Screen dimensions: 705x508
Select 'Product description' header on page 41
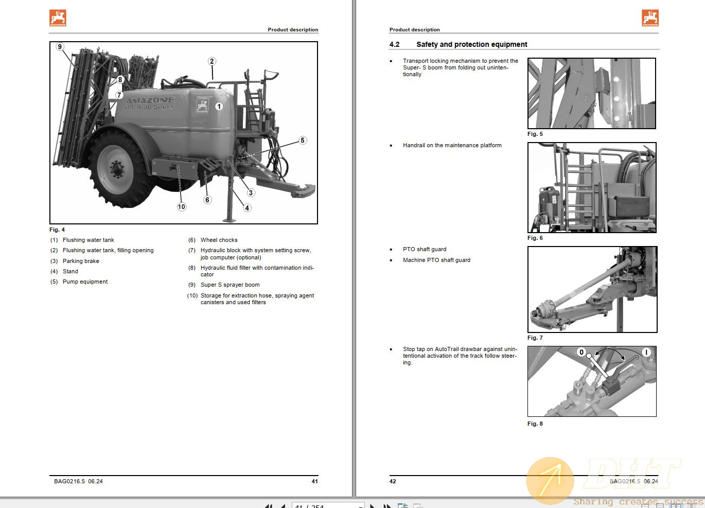(293, 30)
